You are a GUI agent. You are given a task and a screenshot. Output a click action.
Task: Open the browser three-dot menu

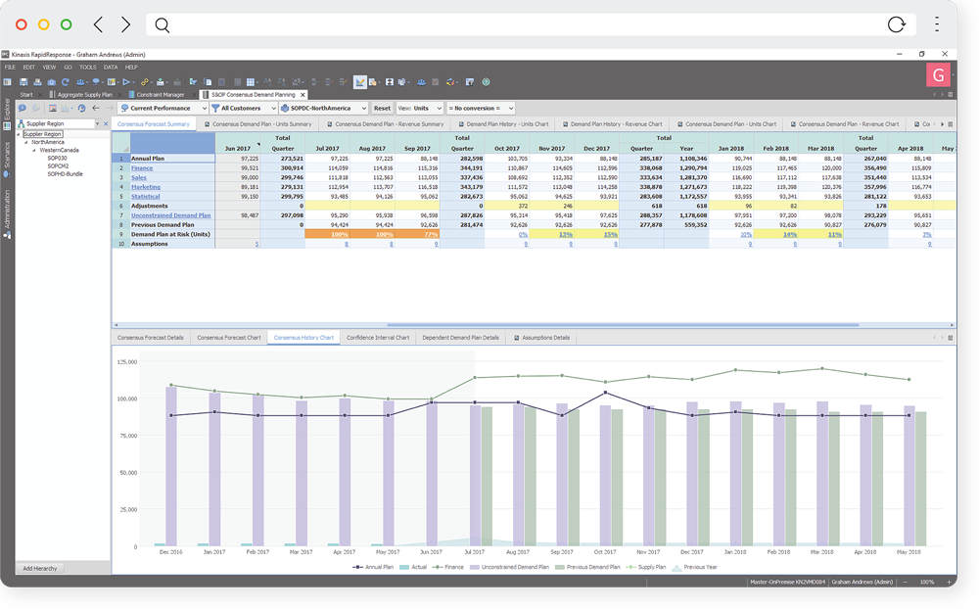pos(937,24)
